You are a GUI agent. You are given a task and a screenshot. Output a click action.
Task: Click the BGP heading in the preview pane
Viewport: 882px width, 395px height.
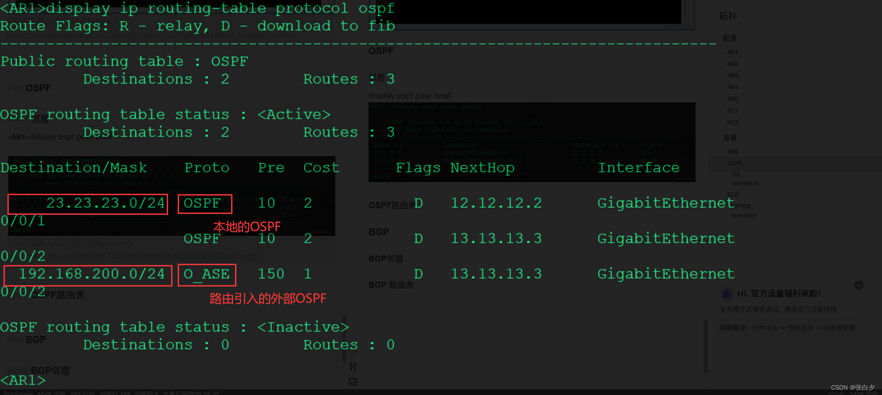point(379,232)
